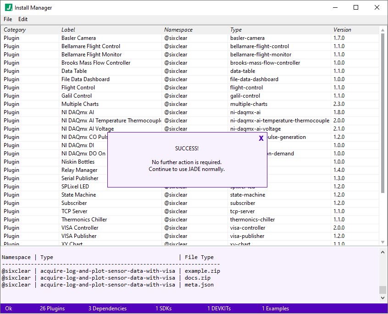Click version 1.4.0 of Relay Manager
Viewport: 388px width, 314px height.
click(x=339, y=170)
